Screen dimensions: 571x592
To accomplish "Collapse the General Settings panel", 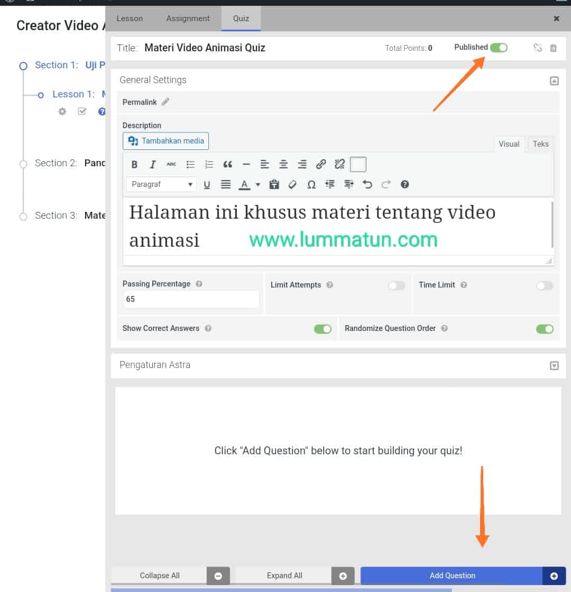I will [x=554, y=81].
